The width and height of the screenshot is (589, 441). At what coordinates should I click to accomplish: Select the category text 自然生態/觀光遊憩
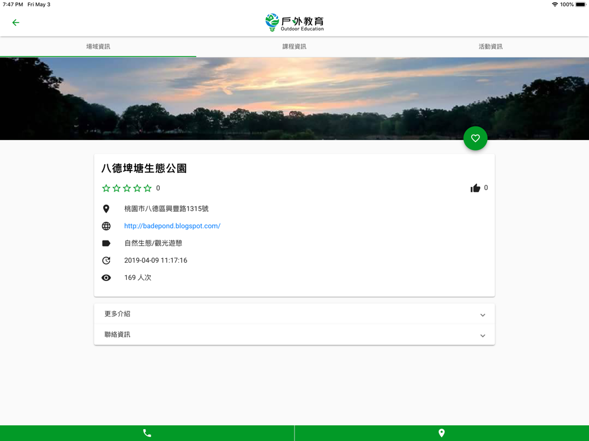pyautogui.click(x=153, y=243)
